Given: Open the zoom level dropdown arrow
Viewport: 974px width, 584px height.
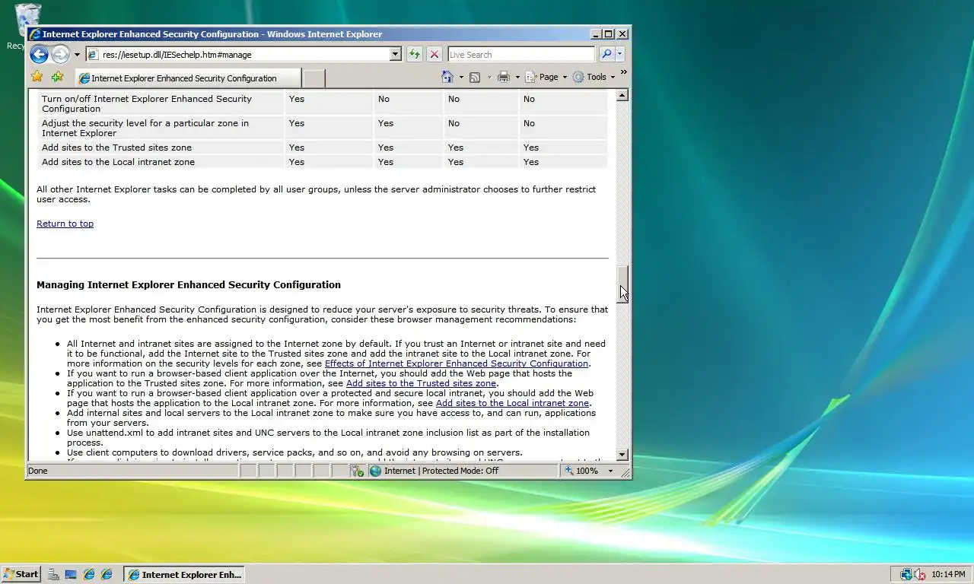Looking at the screenshot, I should [x=610, y=471].
